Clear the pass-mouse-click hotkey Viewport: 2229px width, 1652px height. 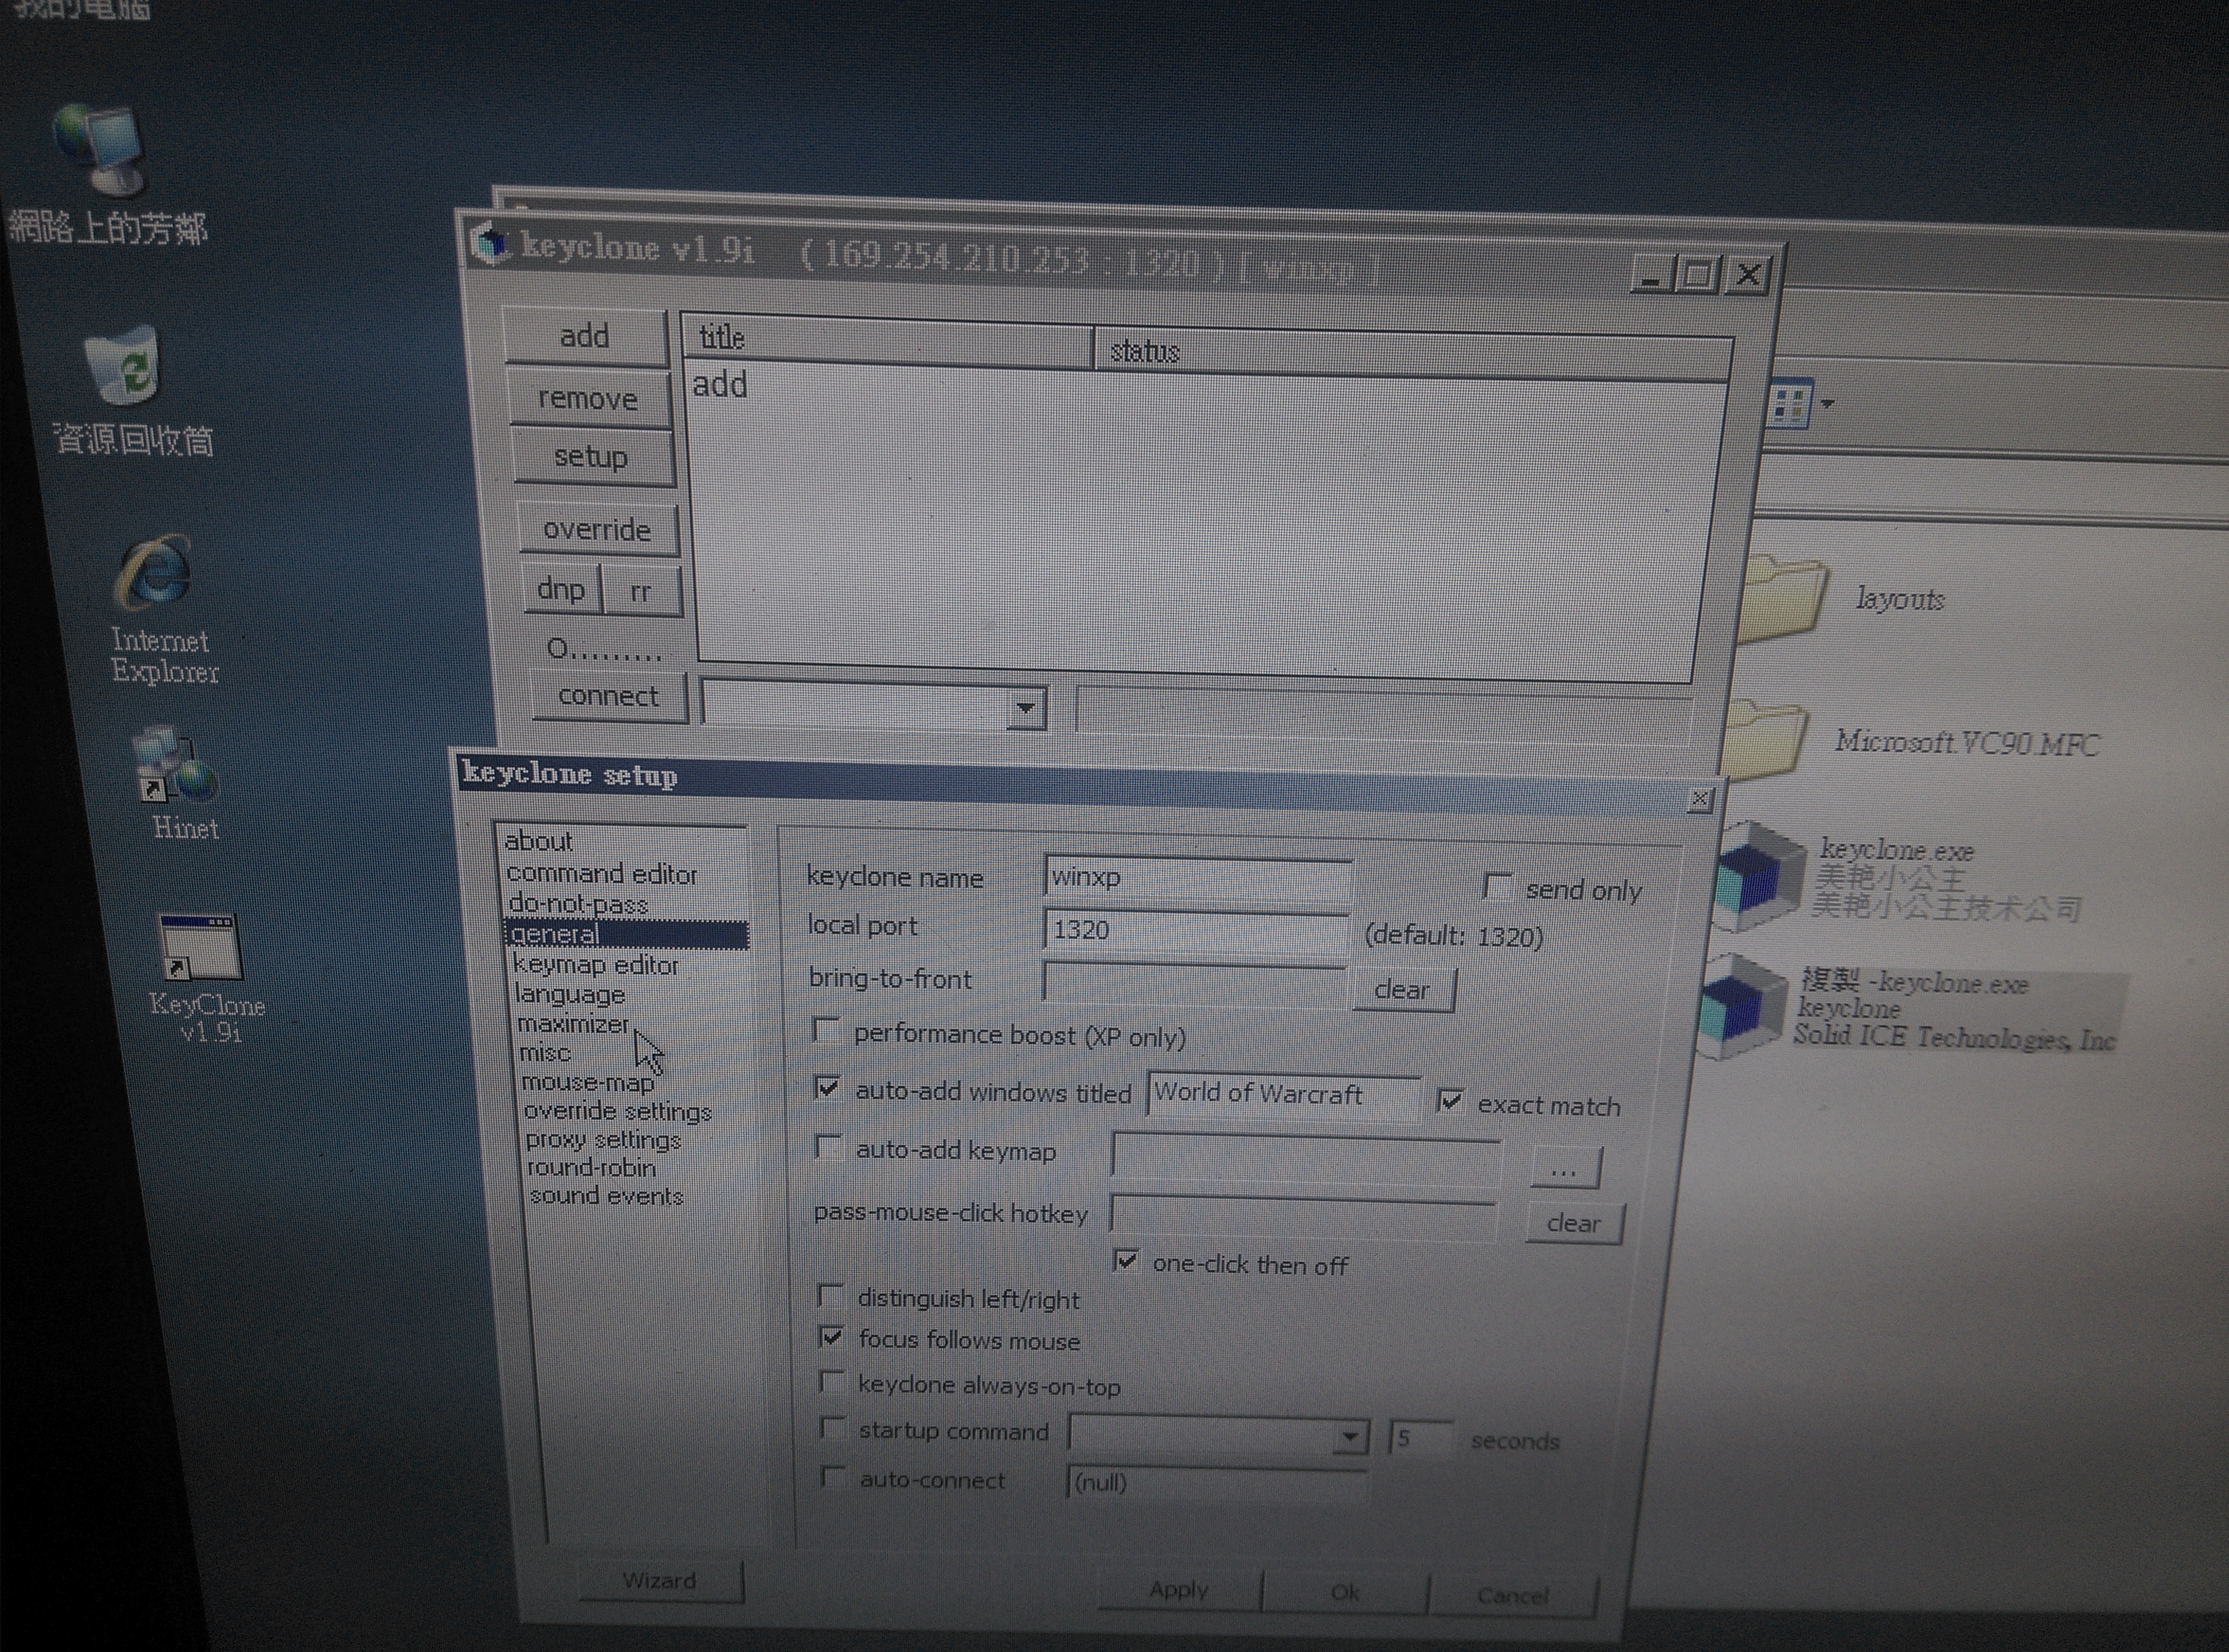tap(1574, 1223)
